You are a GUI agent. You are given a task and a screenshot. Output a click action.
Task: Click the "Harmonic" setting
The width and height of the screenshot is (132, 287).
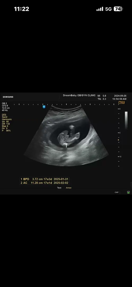pos(7,119)
